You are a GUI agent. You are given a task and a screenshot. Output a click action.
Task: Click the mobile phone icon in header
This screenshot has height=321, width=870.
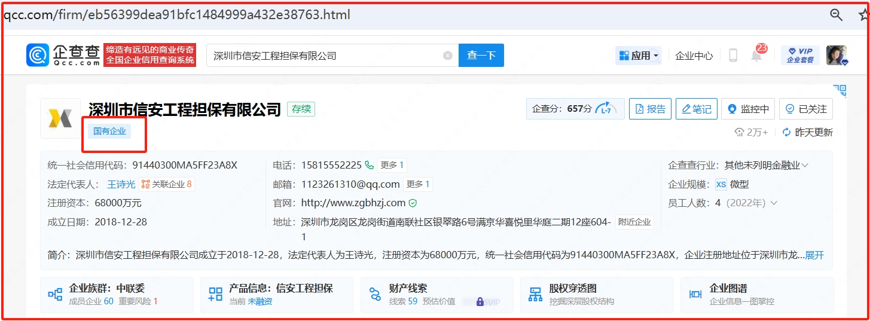pos(733,56)
